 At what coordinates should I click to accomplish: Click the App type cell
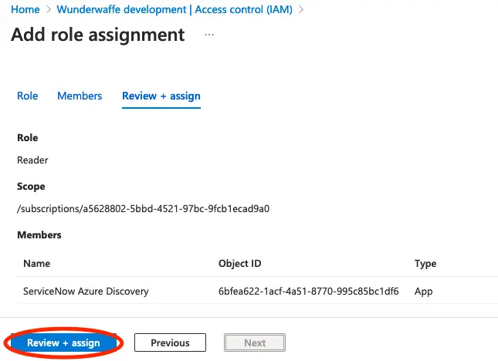[424, 292]
